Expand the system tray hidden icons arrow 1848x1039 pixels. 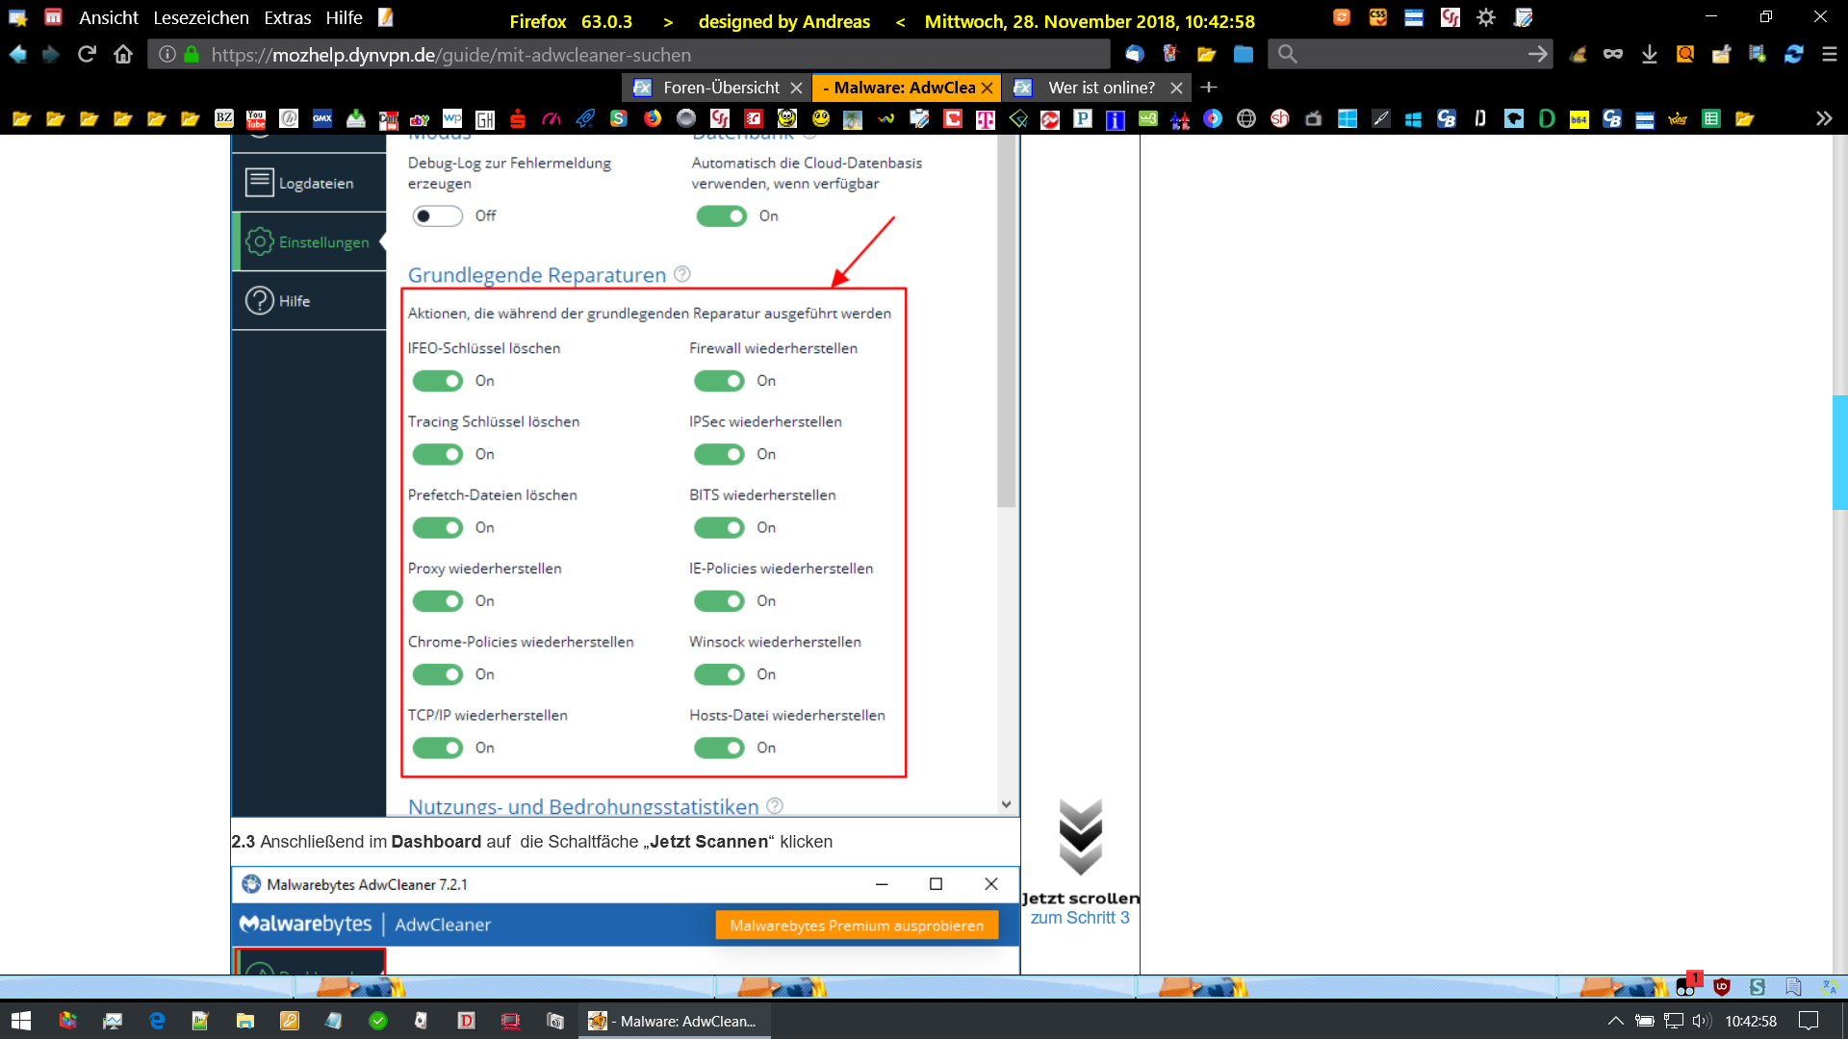(1616, 1021)
